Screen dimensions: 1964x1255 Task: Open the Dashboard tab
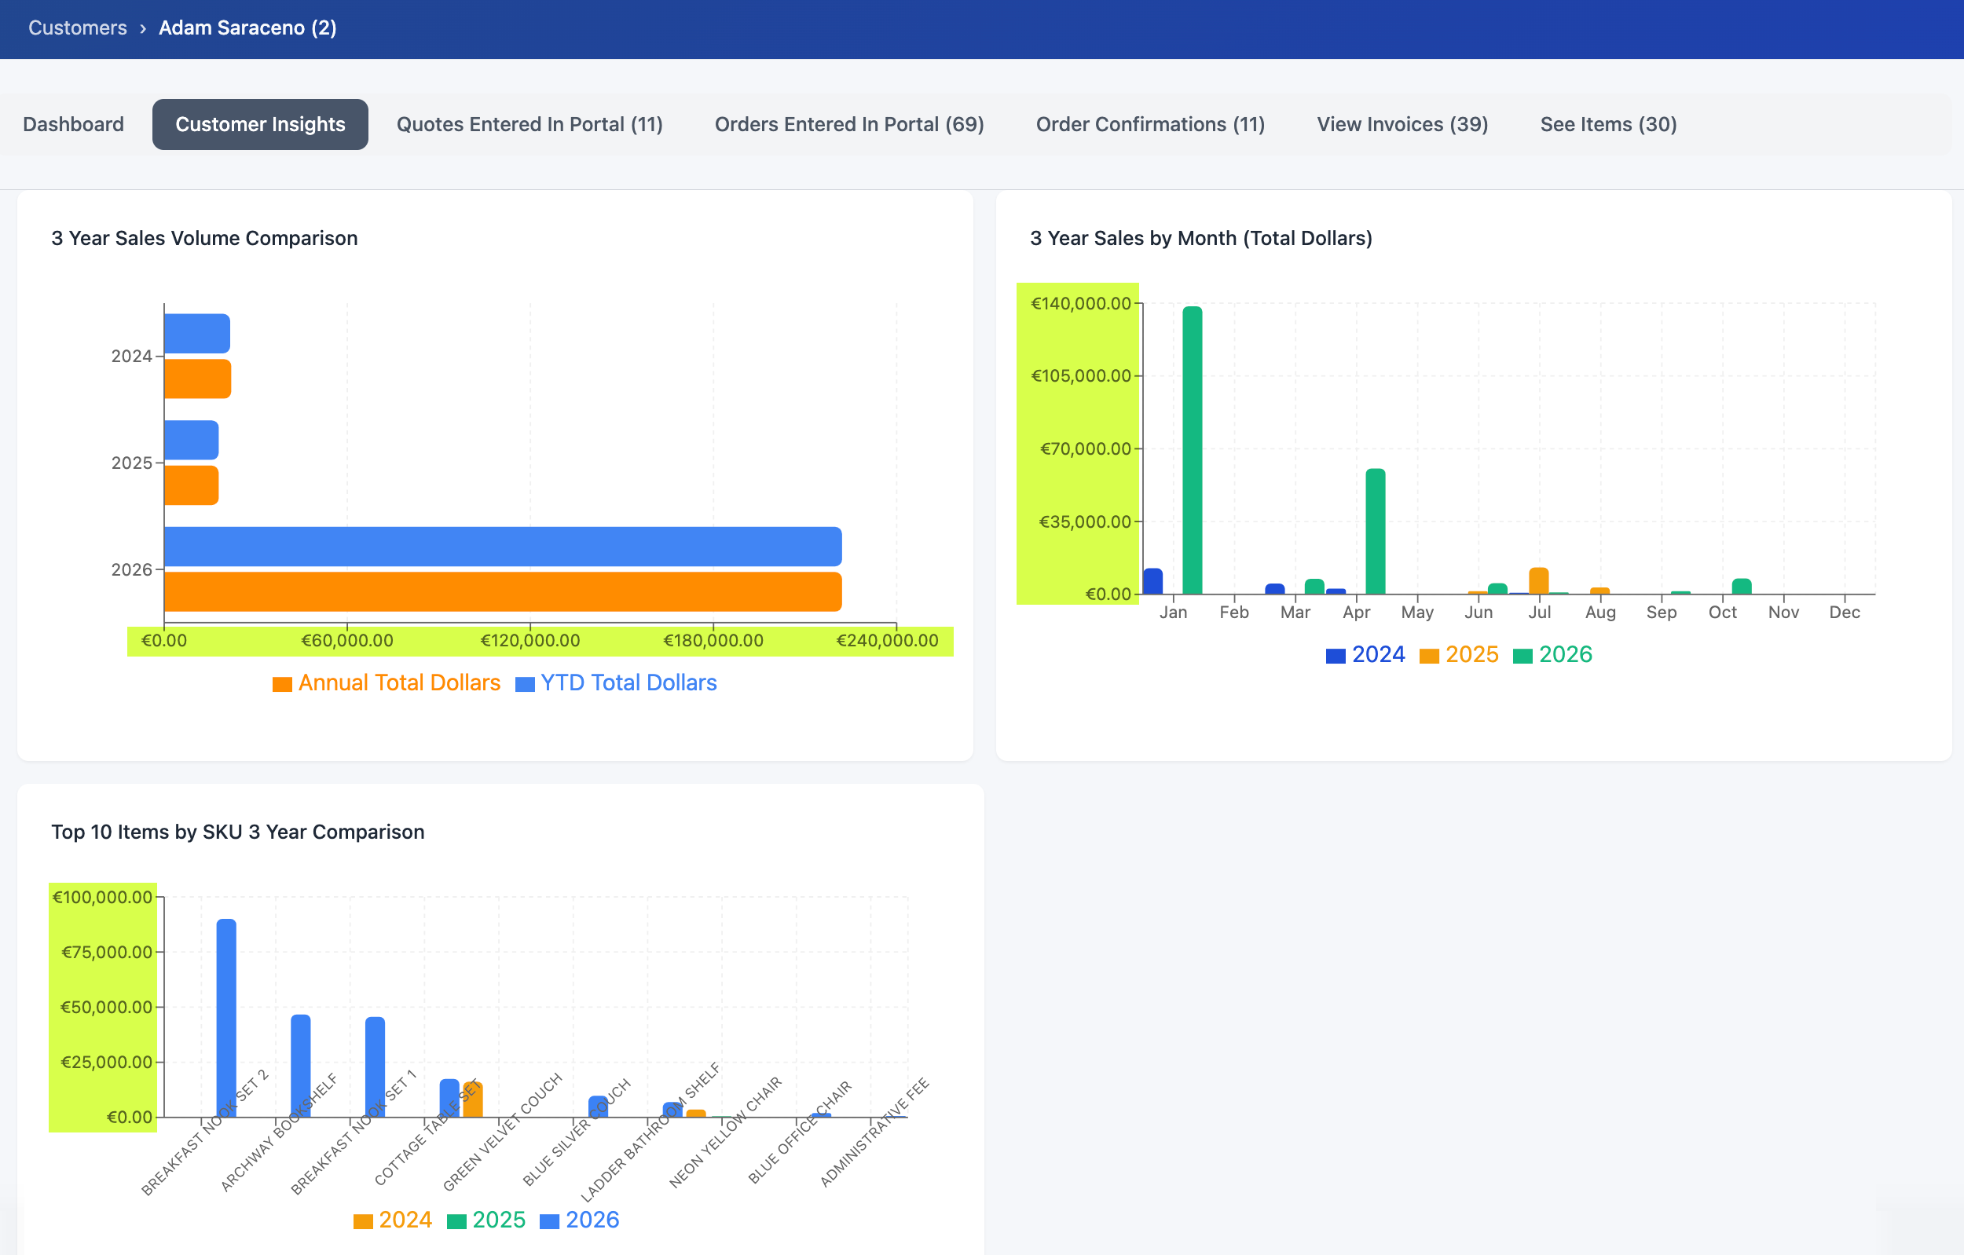73,124
